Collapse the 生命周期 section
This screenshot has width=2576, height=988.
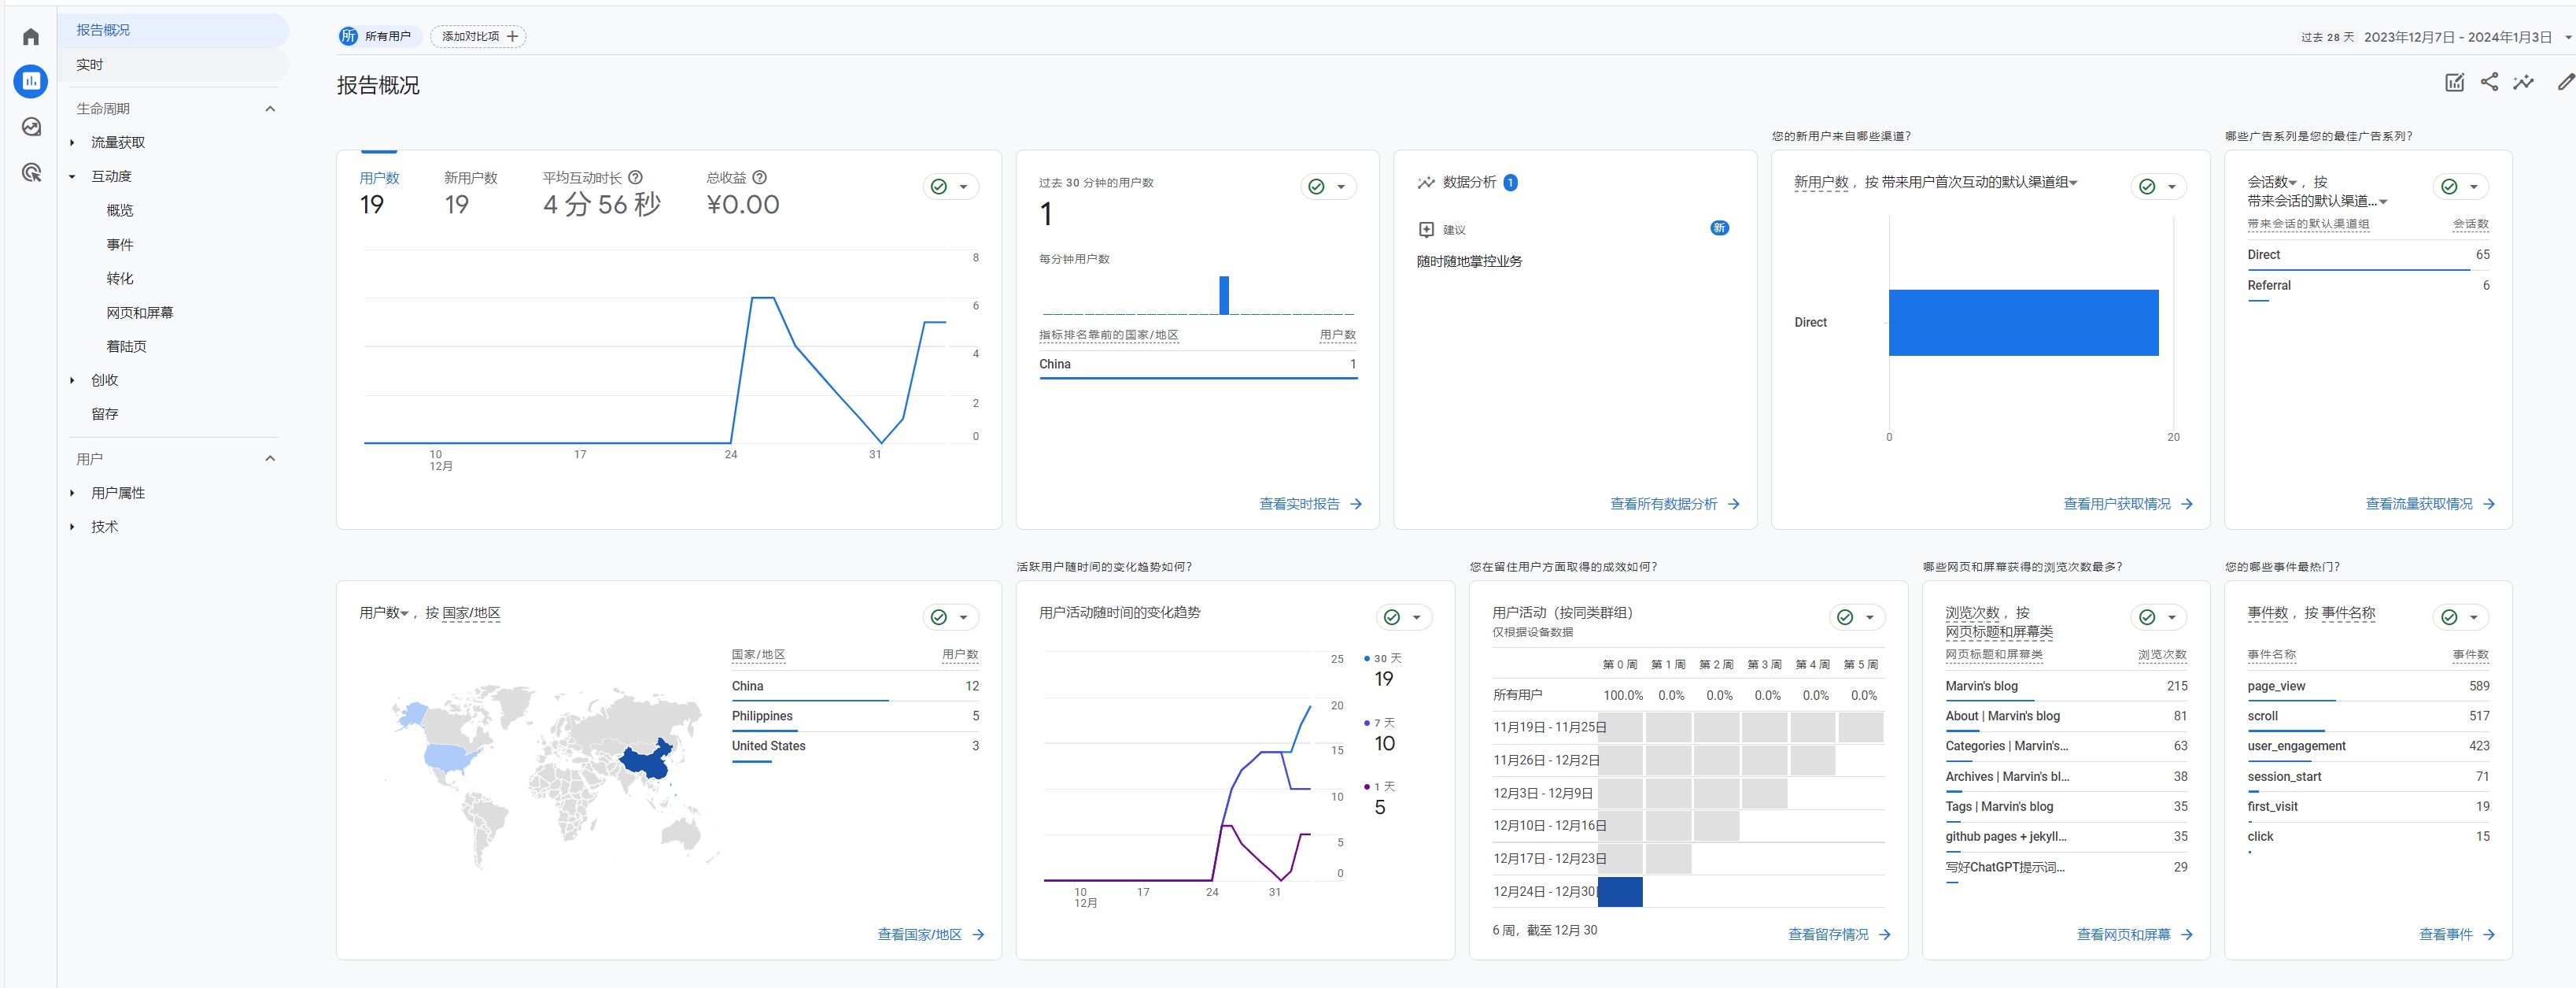(270, 108)
